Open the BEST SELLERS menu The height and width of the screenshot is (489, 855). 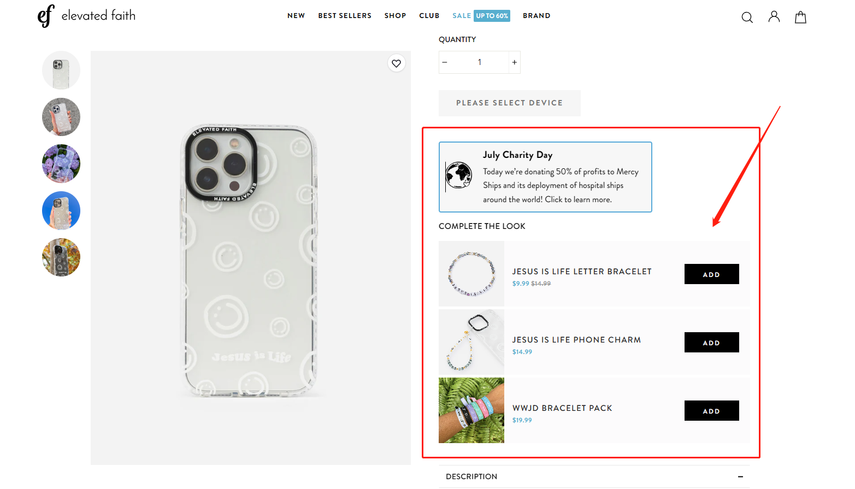point(345,16)
